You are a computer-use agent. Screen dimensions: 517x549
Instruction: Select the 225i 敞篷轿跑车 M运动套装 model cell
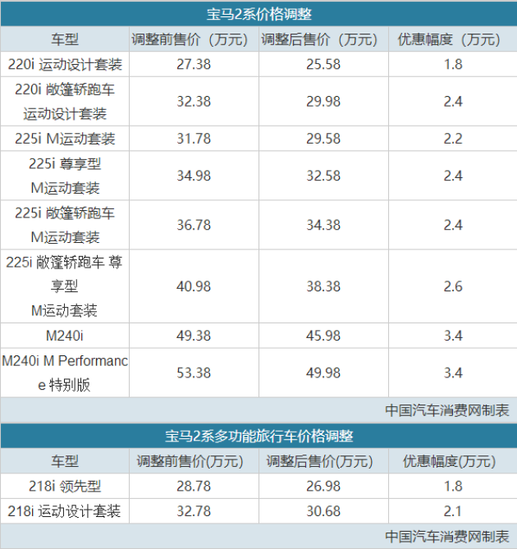click(65, 225)
